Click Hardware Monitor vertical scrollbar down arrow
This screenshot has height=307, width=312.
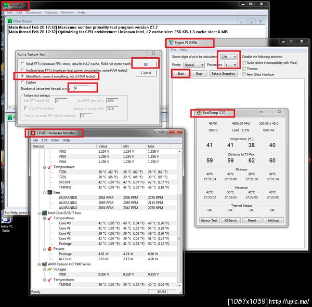(x=179, y=285)
